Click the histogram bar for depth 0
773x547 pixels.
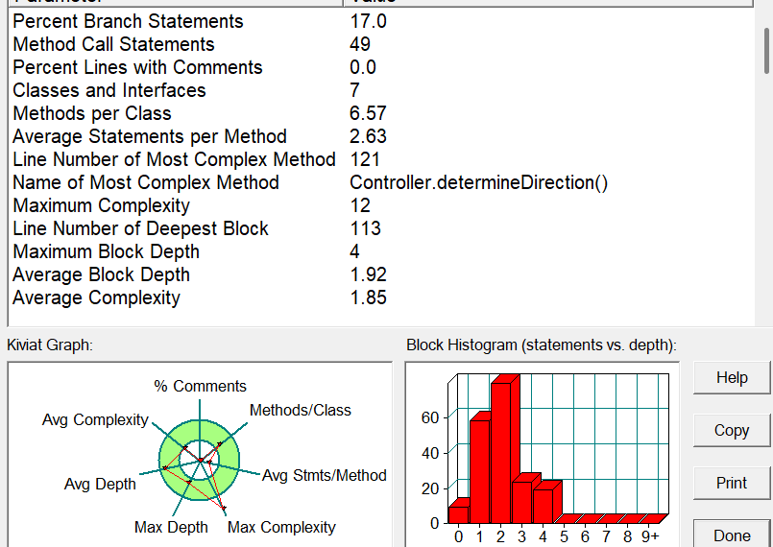458,514
